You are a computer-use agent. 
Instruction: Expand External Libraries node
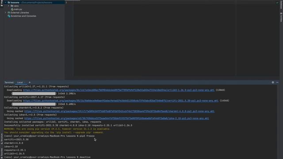click(x=5, y=13)
